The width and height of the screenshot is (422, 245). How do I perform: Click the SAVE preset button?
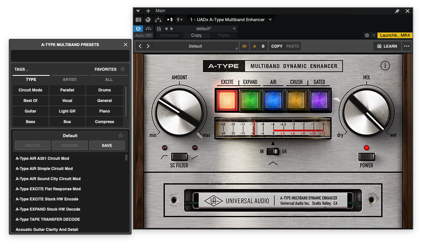[107, 145]
